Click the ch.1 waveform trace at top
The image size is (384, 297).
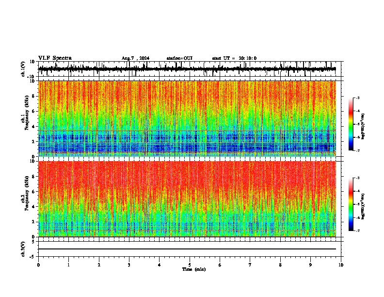tap(187, 69)
